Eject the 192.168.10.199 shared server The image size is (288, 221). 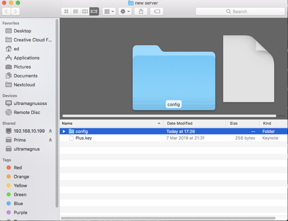point(50,131)
